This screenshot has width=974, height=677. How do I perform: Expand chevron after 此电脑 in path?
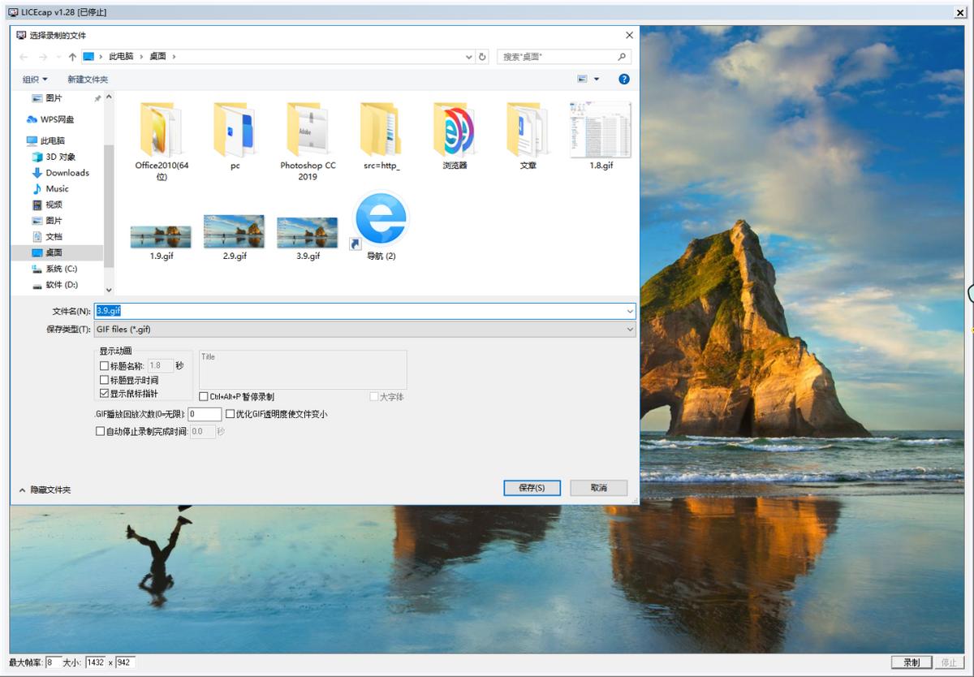[142, 57]
